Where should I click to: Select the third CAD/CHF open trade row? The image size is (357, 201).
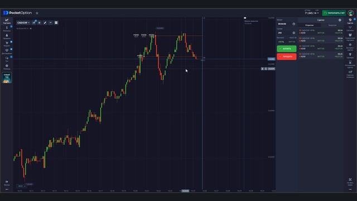(321, 47)
